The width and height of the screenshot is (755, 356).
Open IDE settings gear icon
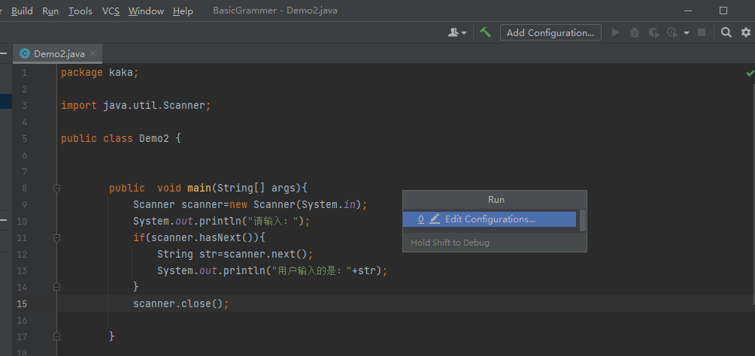click(x=746, y=32)
